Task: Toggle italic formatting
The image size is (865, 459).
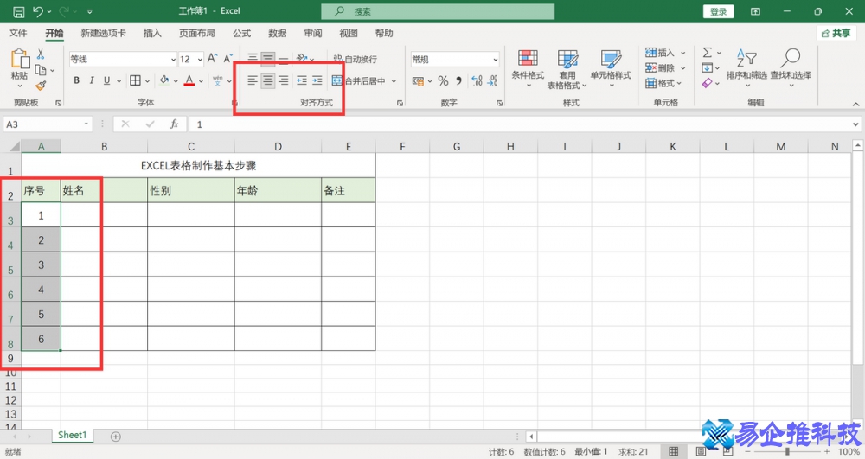Action: pyautogui.click(x=92, y=80)
